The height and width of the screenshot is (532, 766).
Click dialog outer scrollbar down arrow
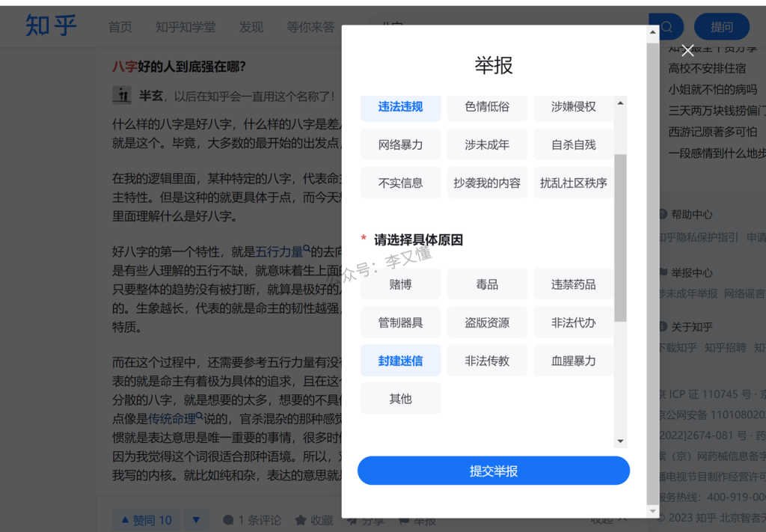pyautogui.click(x=652, y=511)
